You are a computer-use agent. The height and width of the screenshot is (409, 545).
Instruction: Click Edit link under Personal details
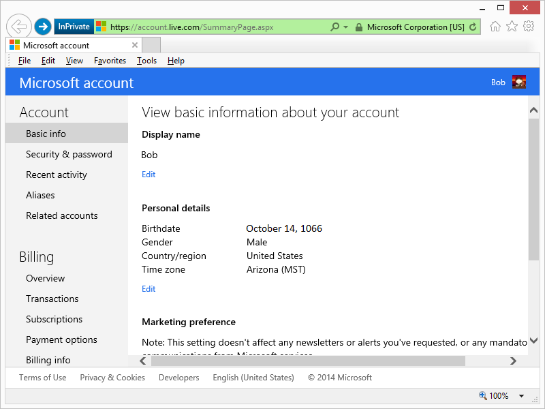[x=149, y=289]
